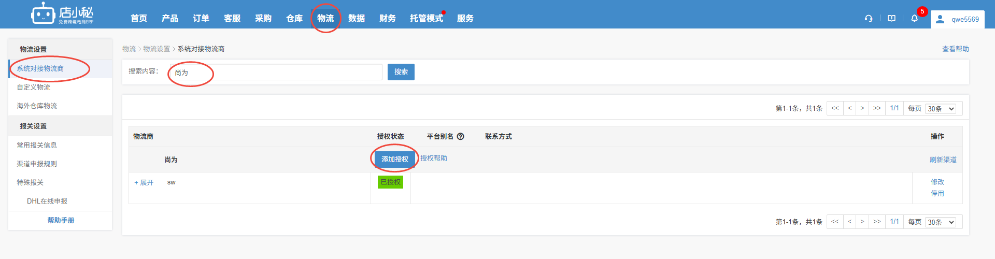Click 物流 in breadcrumb
Image resolution: width=995 pixels, height=259 pixels.
(x=129, y=49)
